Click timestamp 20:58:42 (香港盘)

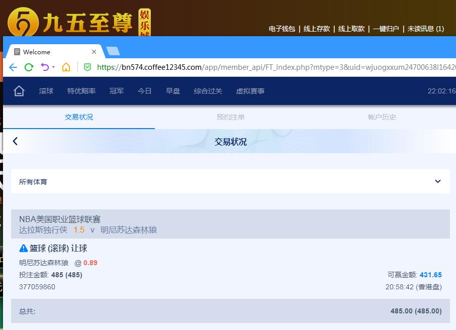(414, 287)
